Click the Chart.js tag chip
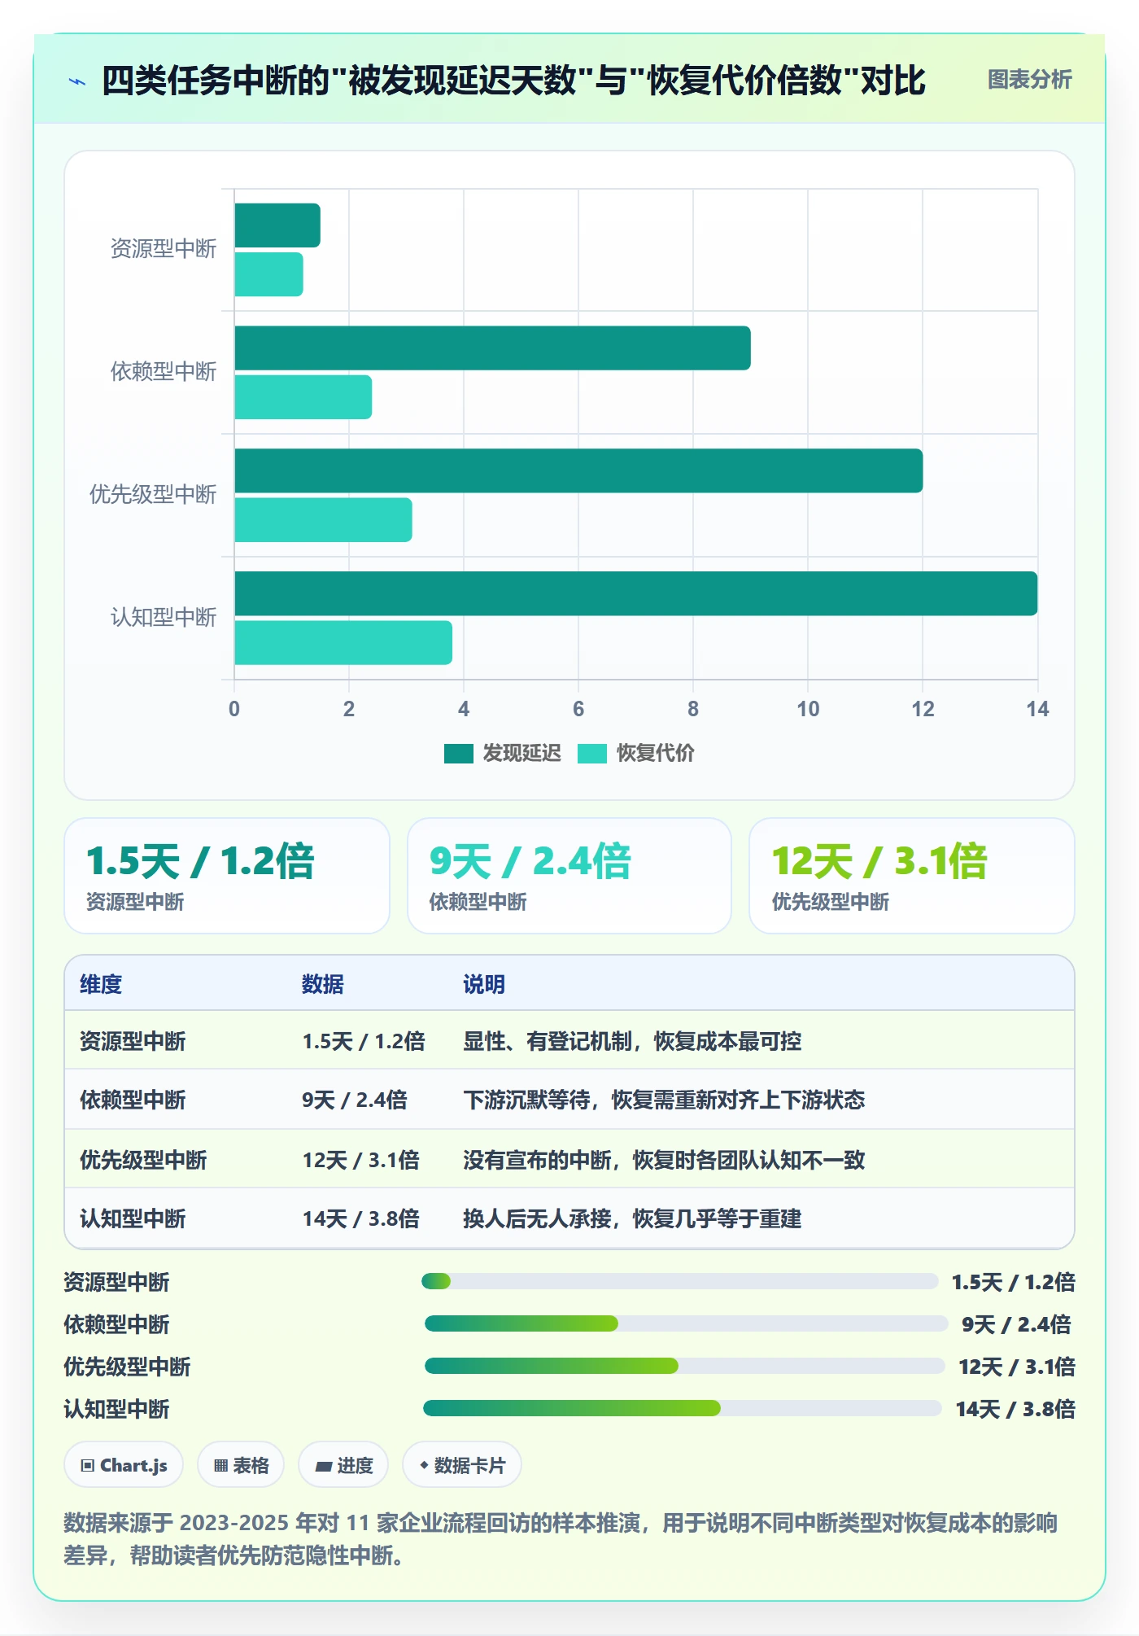 (124, 1465)
